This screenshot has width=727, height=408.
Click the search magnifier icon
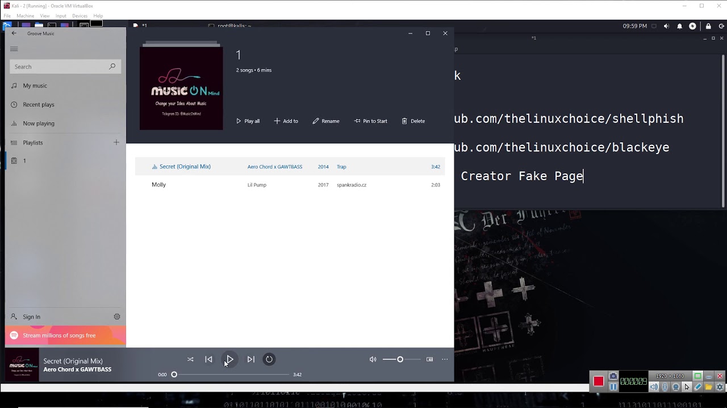pos(112,66)
